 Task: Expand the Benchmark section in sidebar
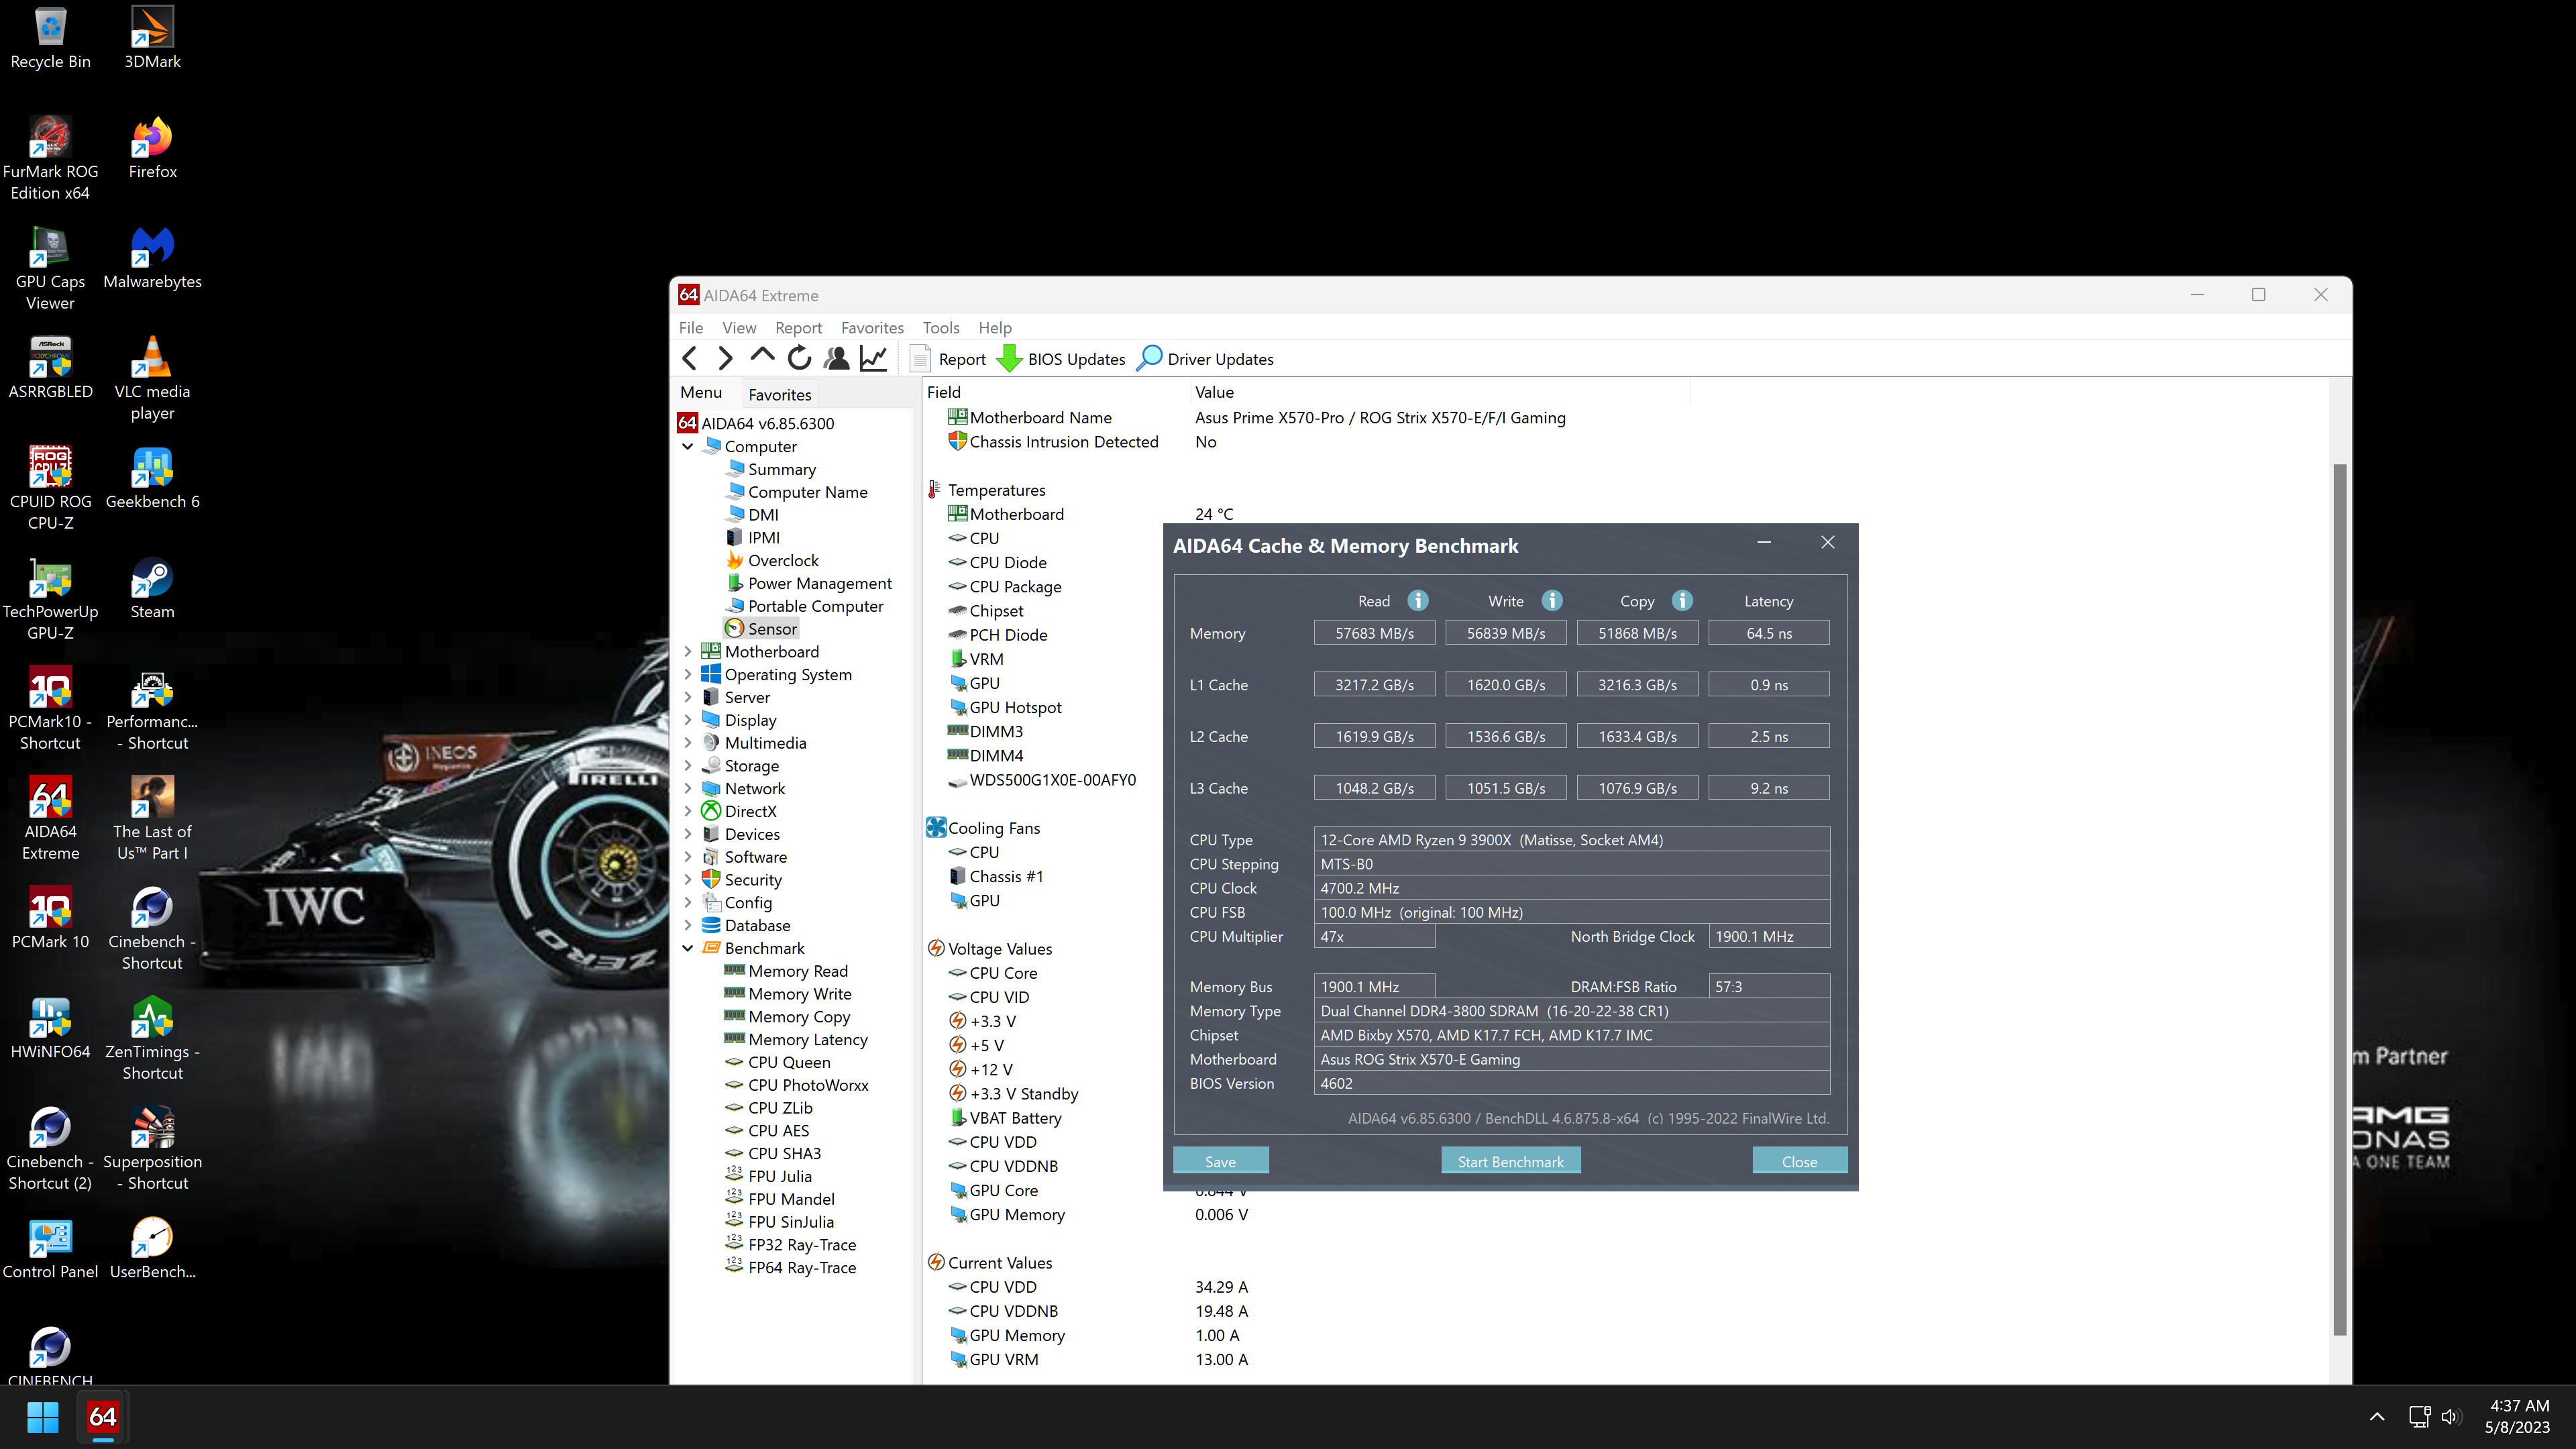[690, 949]
